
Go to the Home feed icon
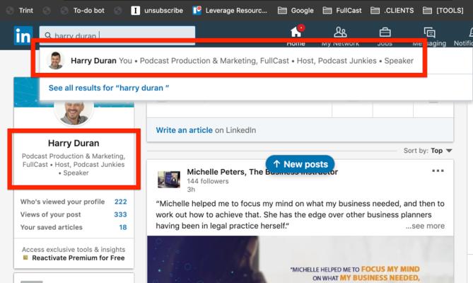(296, 32)
